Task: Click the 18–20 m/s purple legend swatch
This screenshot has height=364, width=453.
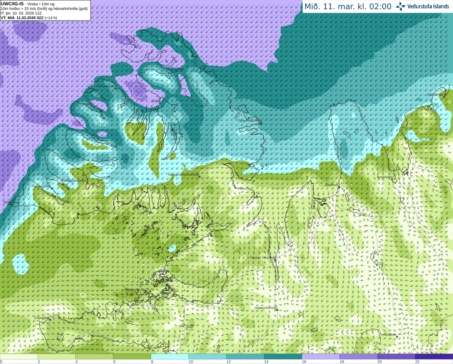Action: point(358,357)
